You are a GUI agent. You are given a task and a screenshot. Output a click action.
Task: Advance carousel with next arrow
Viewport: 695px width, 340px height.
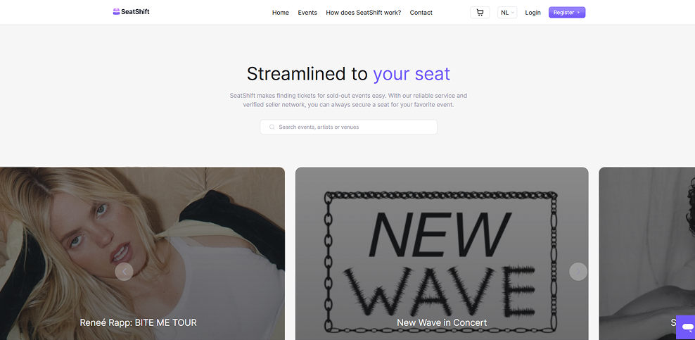coord(578,271)
